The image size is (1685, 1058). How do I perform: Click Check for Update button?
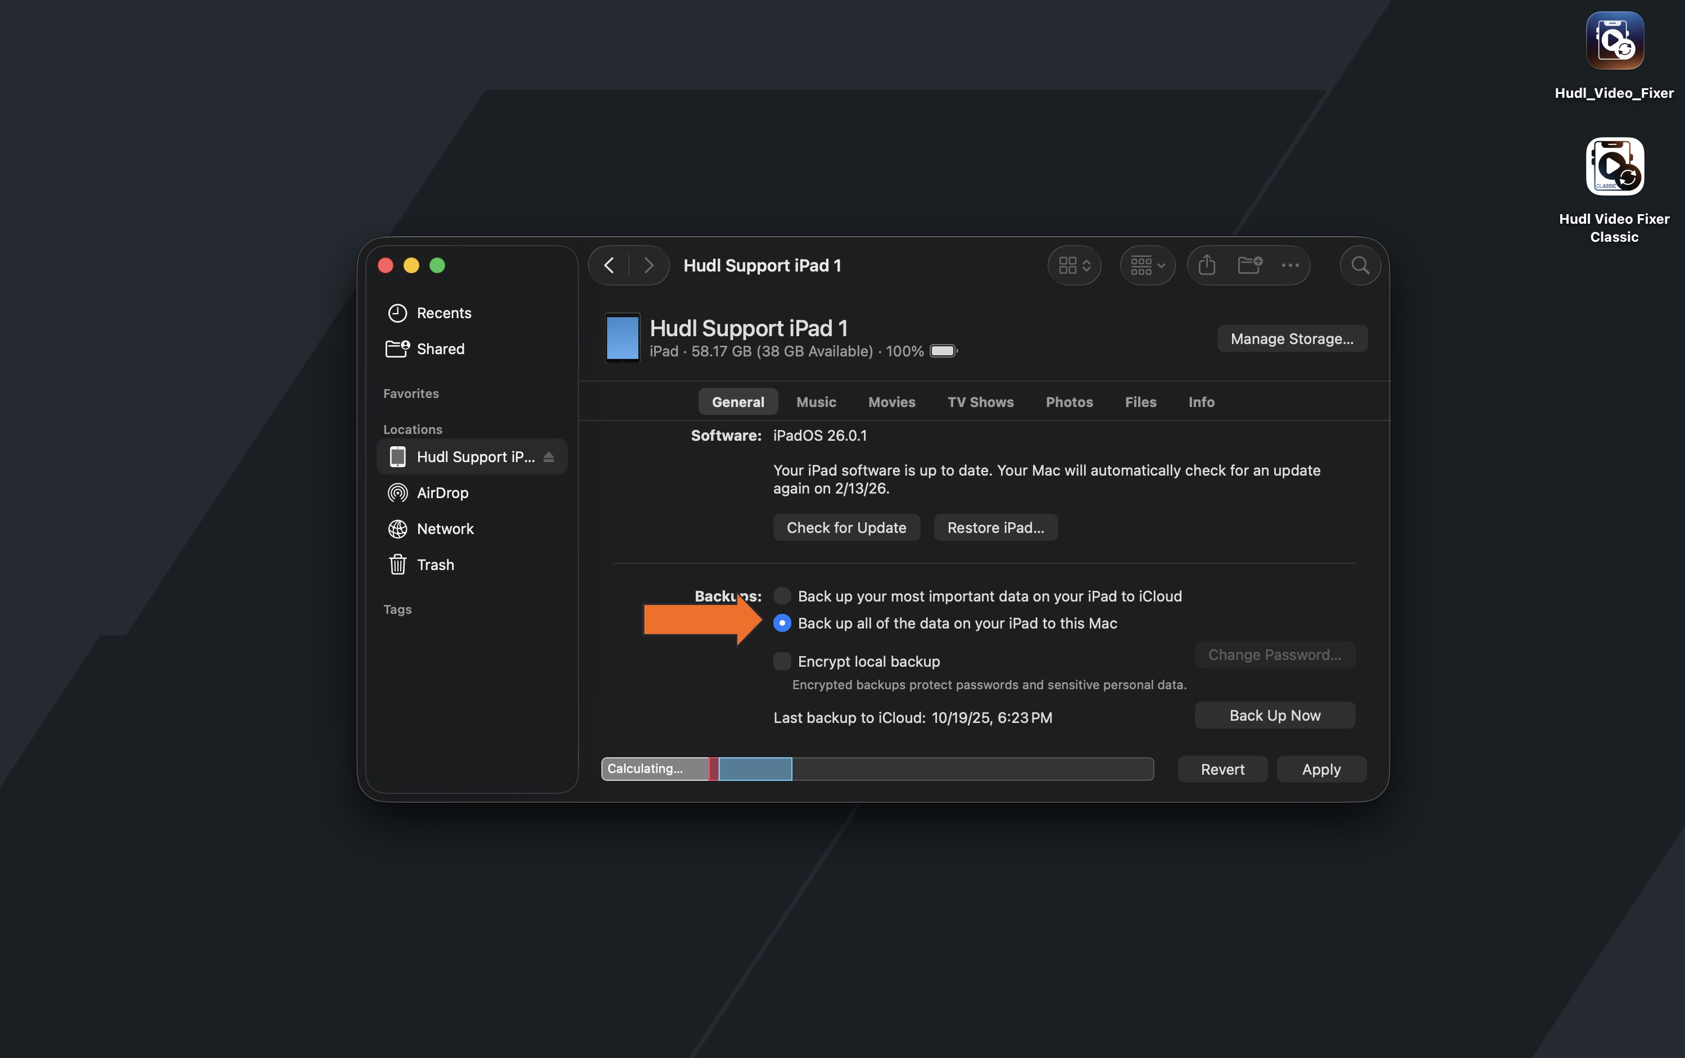click(846, 528)
